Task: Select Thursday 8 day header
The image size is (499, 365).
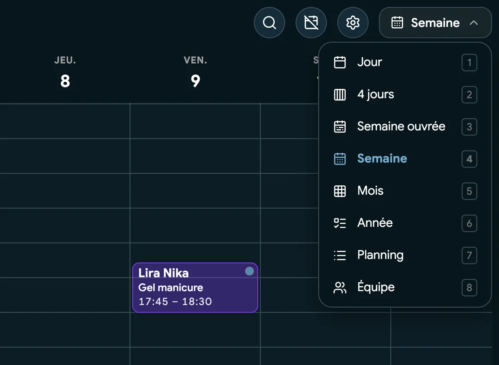Action: coord(65,72)
